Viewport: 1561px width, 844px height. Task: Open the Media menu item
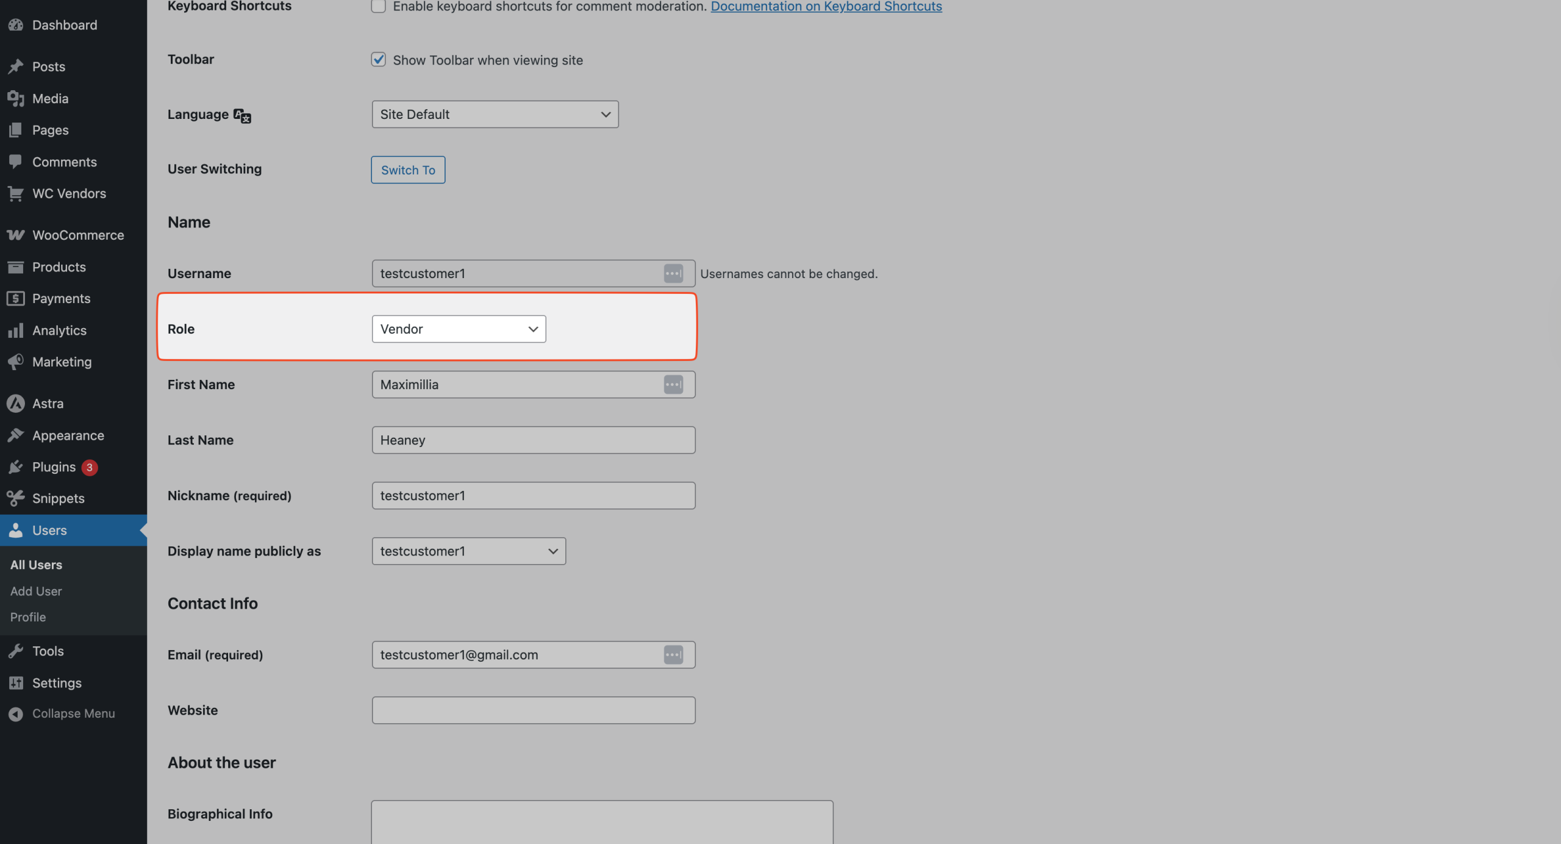click(x=73, y=98)
